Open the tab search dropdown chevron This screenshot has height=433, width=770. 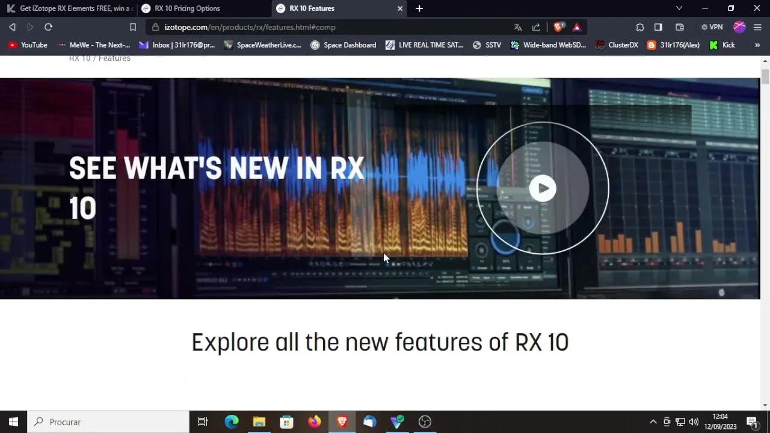[x=679, y=8]
